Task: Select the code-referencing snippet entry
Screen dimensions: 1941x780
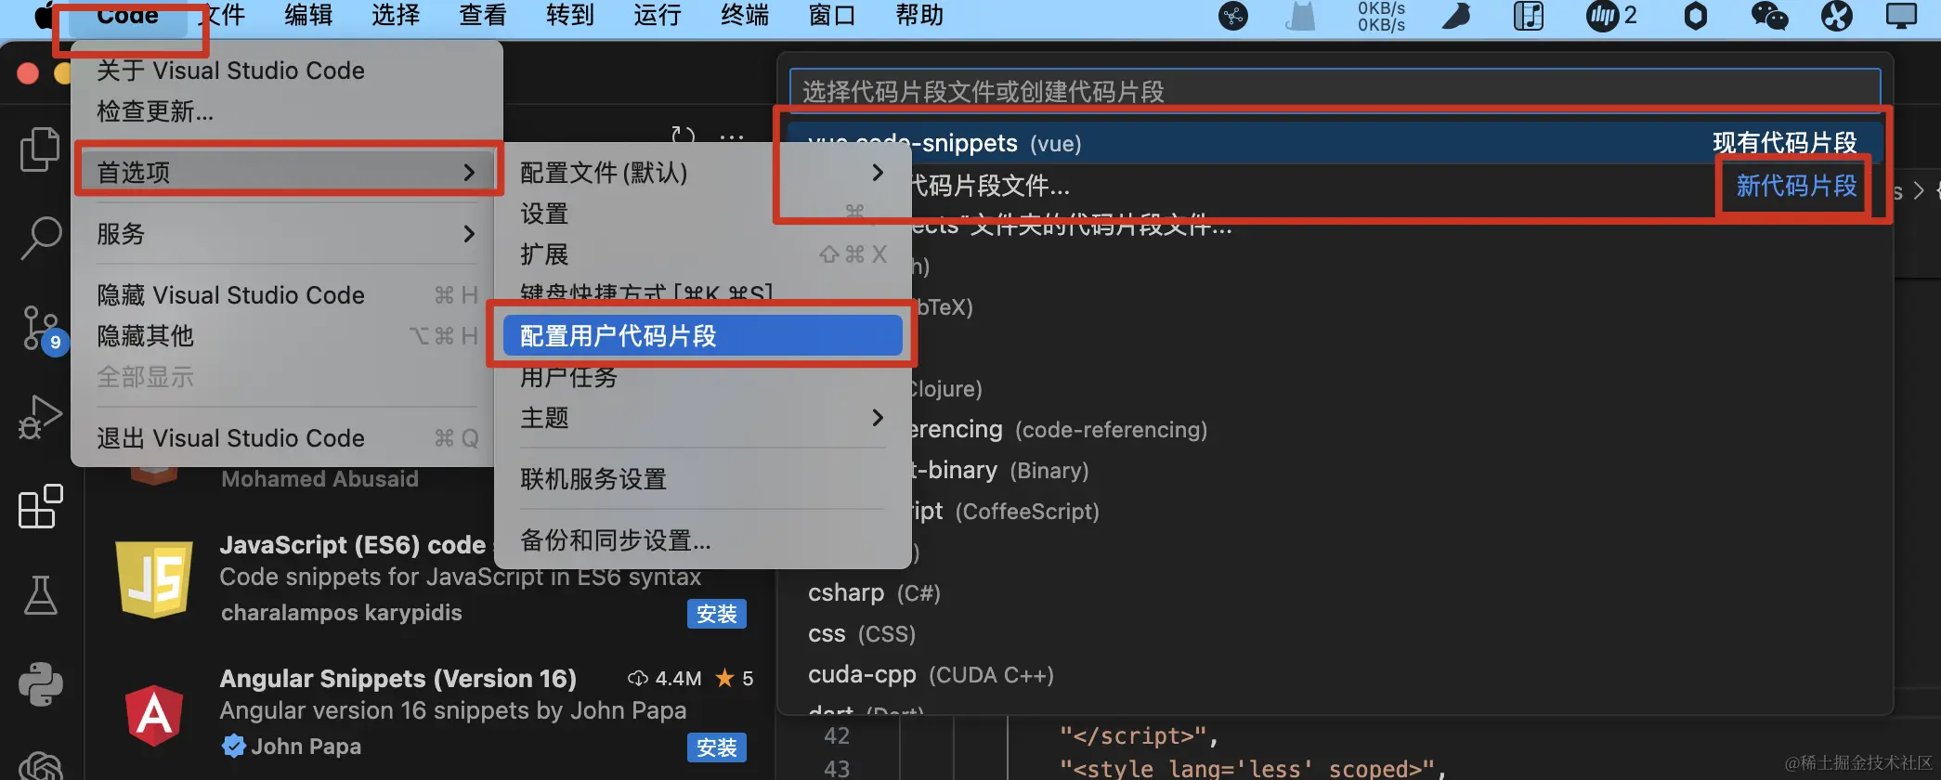Action: click(x=1335, y=429)
